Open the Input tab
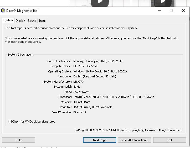The width and height of the screenshot is (190, 148). pyautogui.click(x=42, y=21)
